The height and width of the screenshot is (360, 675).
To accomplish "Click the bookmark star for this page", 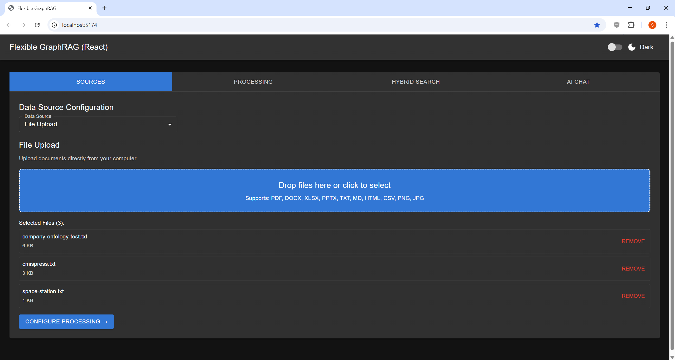I will [597, 25].
